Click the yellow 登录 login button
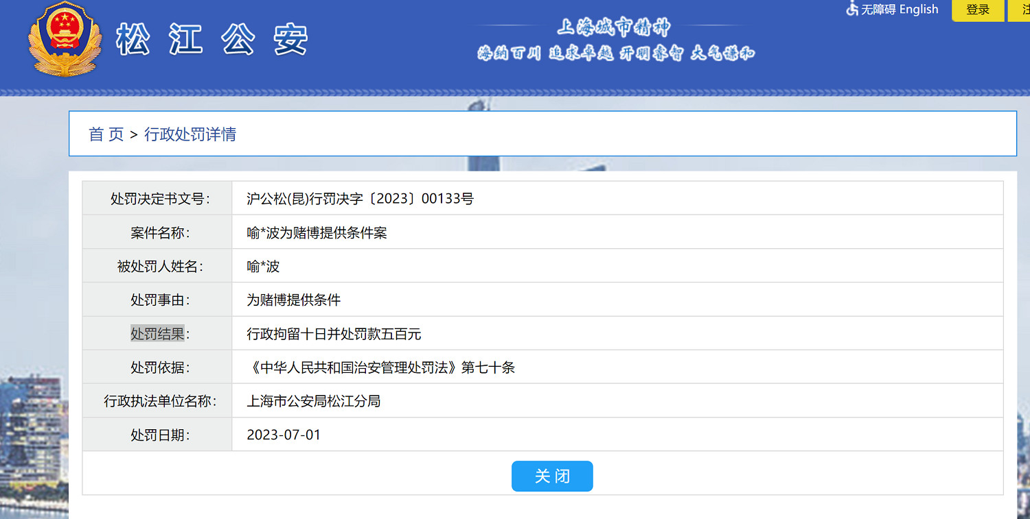This screenshot has width=1030, height=519. [976, 11]
